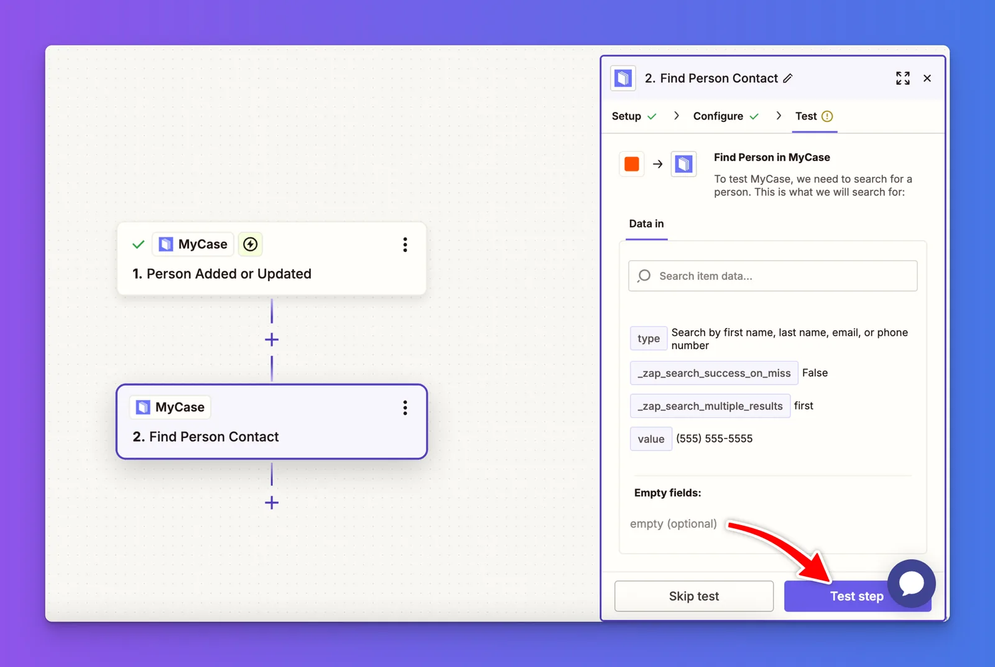
Task: Switch to the Configure tab
Action: (726, 116)
